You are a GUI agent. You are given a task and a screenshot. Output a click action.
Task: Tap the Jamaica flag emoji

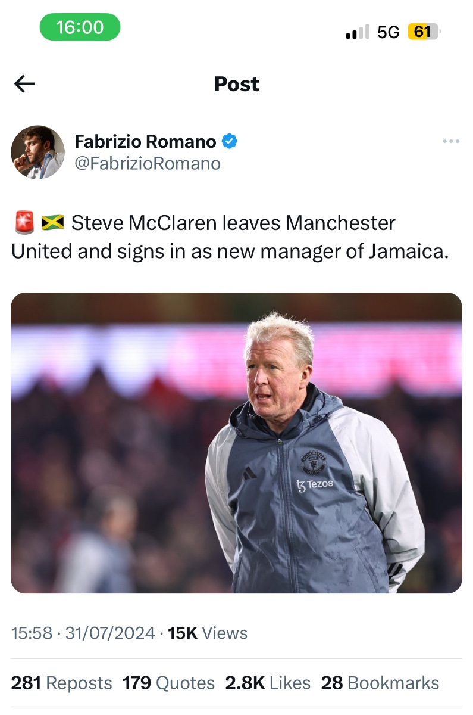coord(52,223)
